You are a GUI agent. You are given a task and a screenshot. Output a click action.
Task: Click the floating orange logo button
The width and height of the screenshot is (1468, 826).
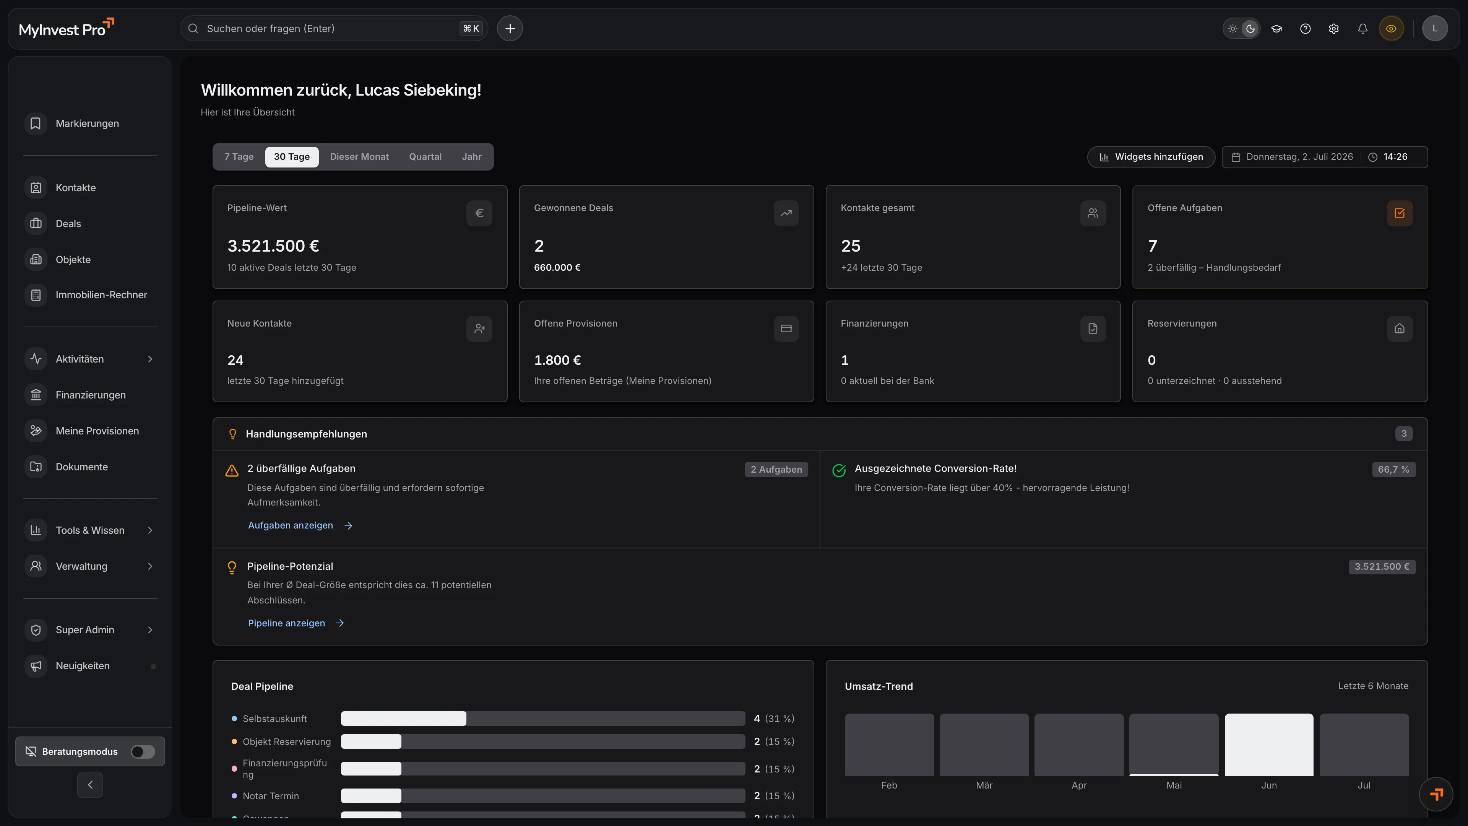pyautogui.click(x=1436, y=793)
